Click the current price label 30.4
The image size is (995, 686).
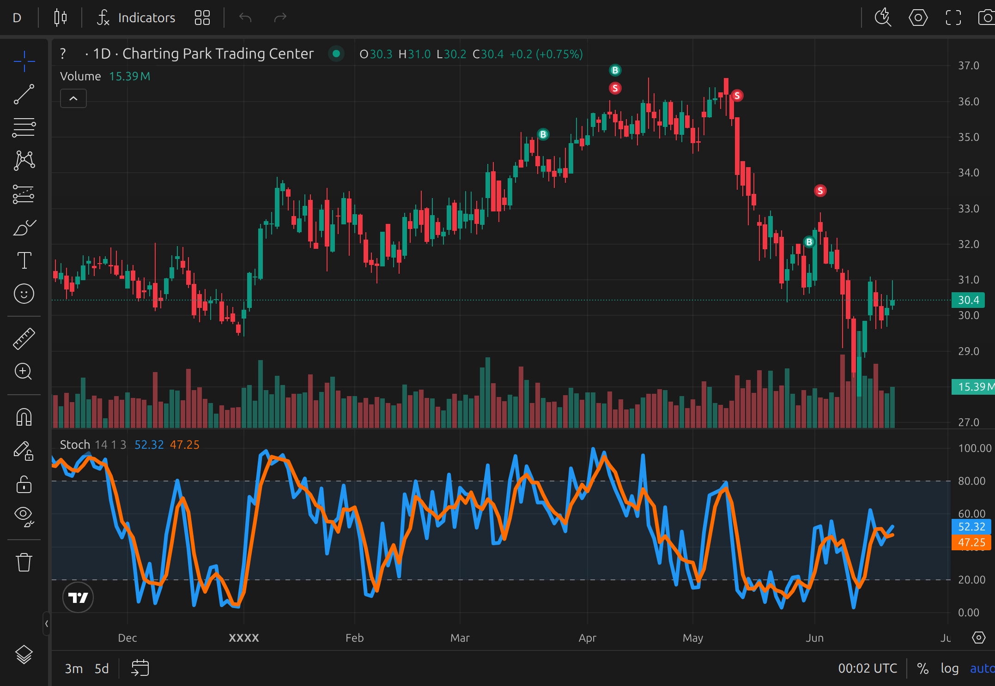click(968, 300)
